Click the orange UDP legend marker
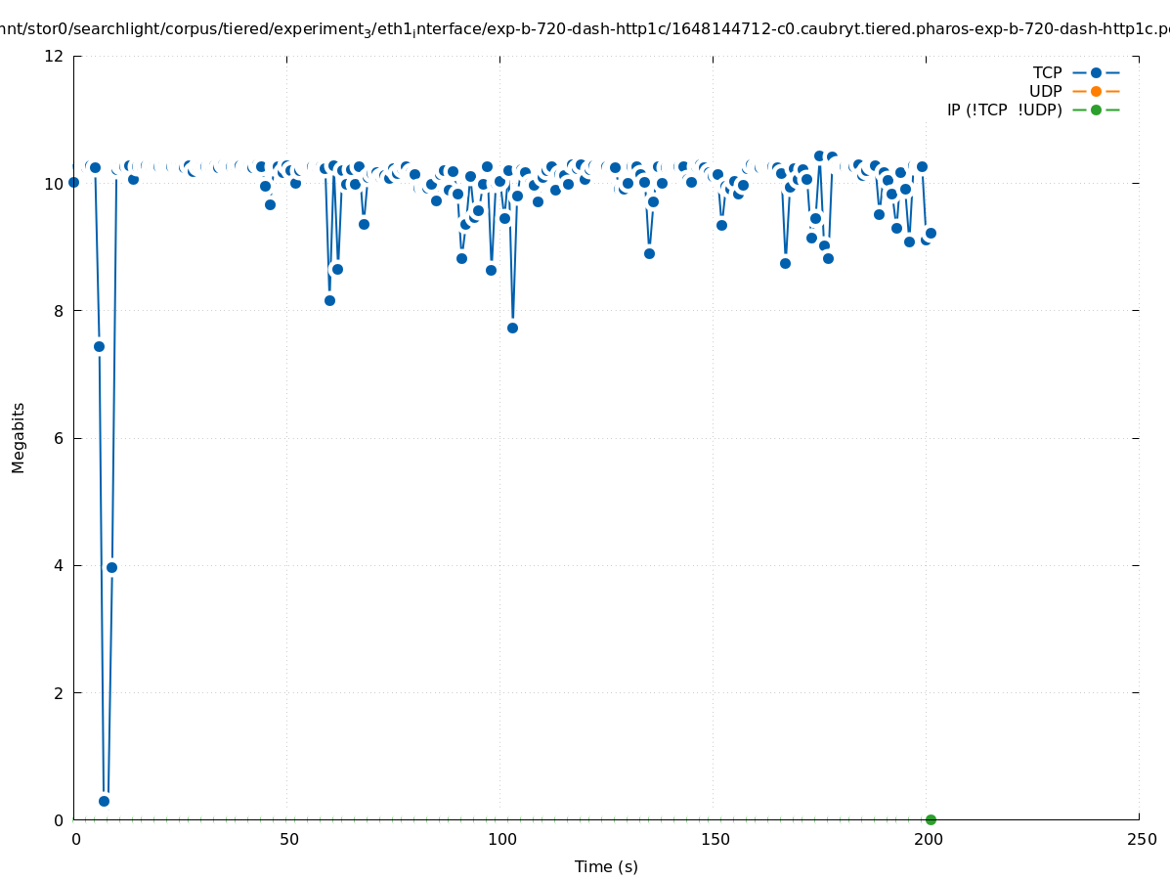Image resolution: width=1170 pixels, height=880 pixels. 1096,91
